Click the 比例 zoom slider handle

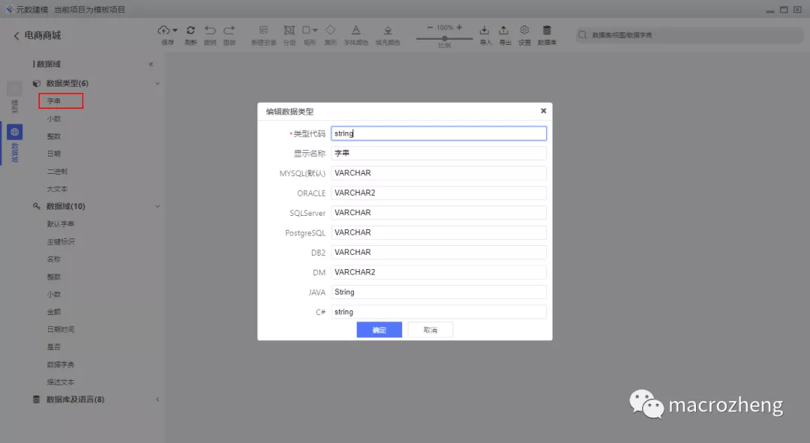tap(445, 37)
